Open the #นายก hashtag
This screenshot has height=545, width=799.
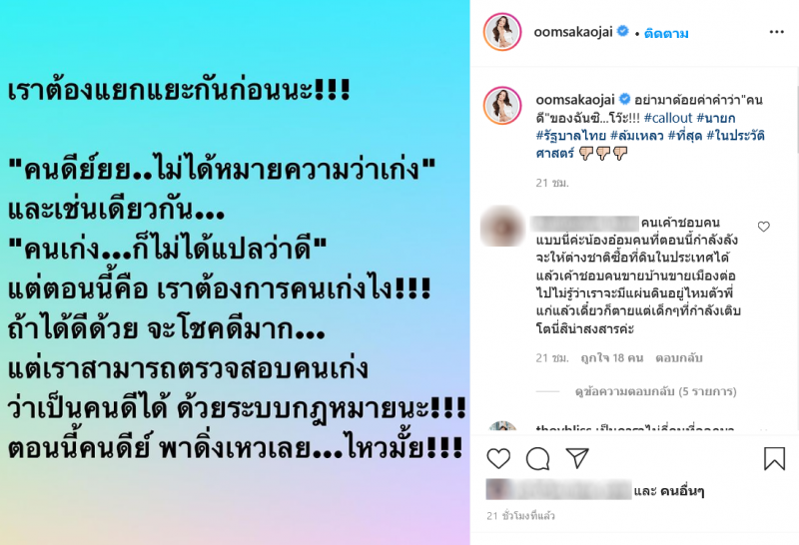pos(716,118)
